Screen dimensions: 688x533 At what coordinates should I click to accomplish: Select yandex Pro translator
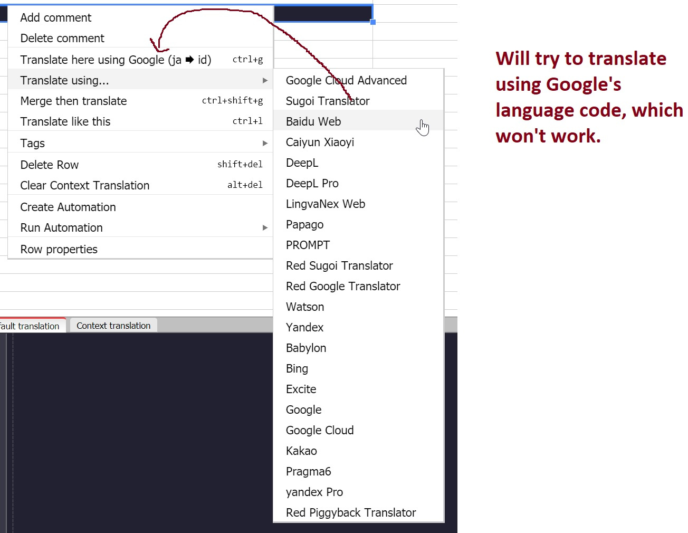coord(359,492)
